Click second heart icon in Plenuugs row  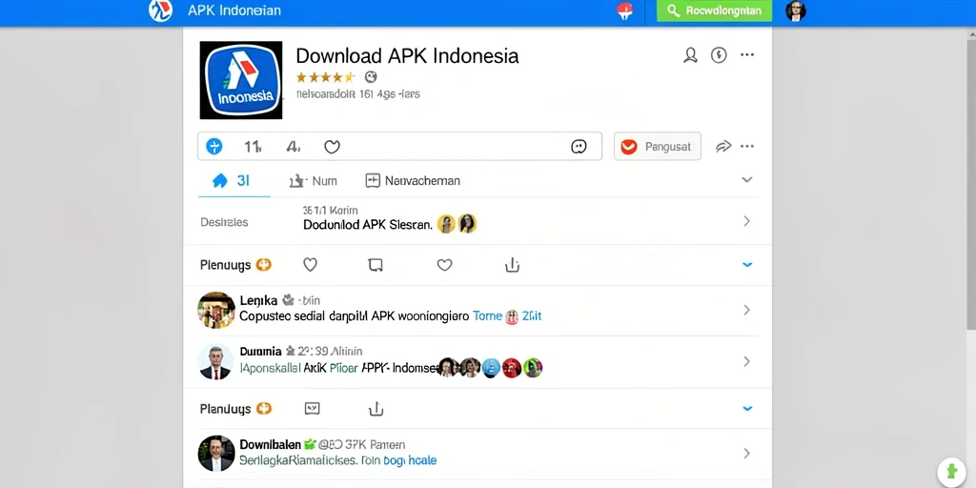click(444, 265)
